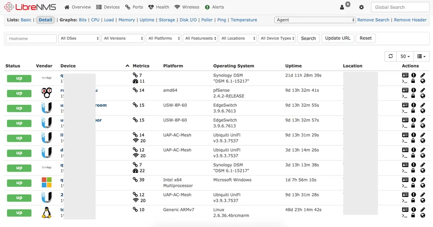This screenshot has width=433, height=227.
Task: Click telnet terminal icon for row with uptime 21d 11h 28m 39s
Action: 405,81
